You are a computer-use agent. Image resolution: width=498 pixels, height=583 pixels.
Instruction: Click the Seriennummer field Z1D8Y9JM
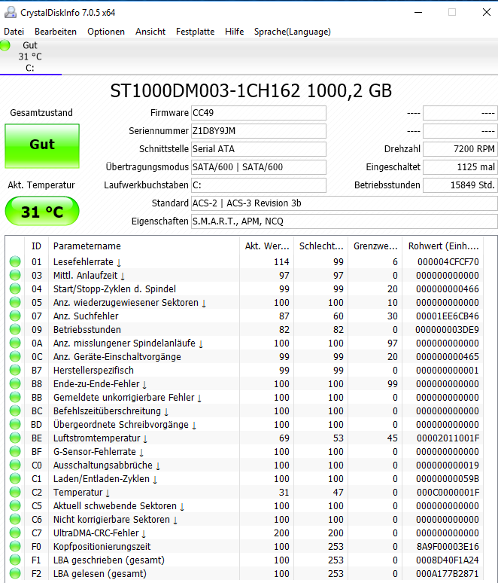pos(259,131)
